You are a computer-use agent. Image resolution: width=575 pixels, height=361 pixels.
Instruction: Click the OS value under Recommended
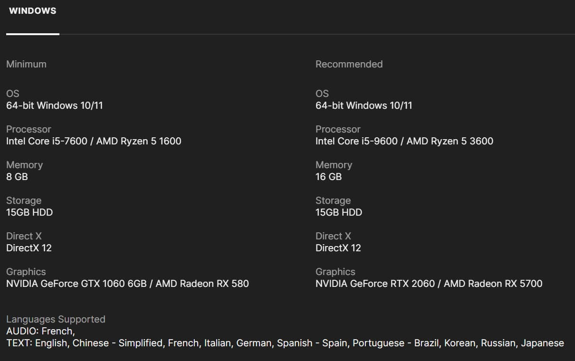(364, 105)
